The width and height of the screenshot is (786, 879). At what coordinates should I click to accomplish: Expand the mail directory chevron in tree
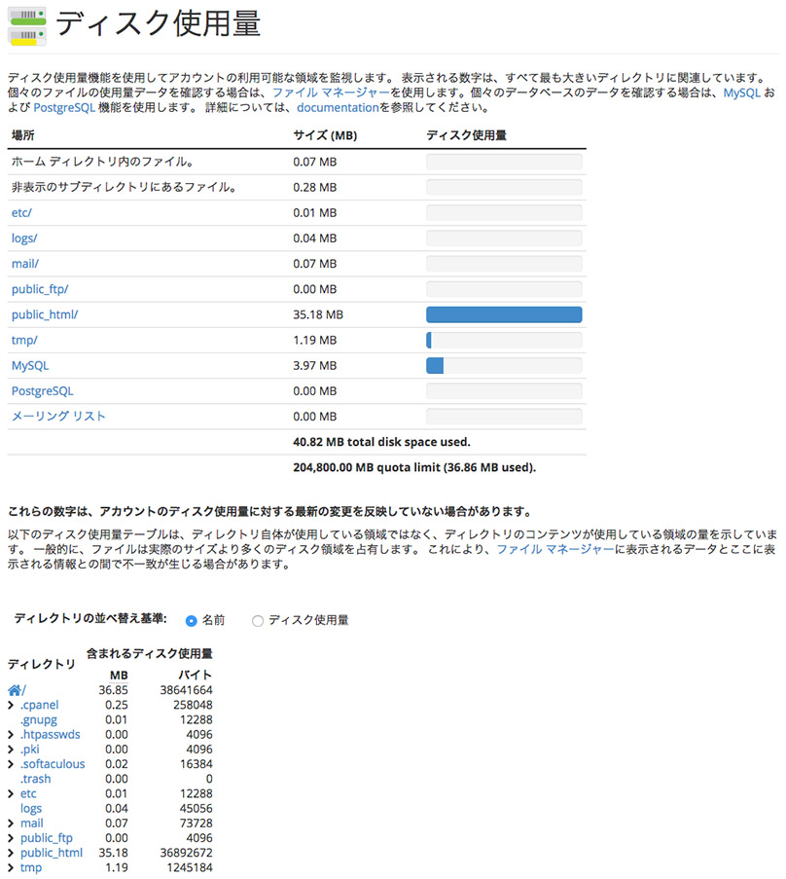tap(10, 824)
